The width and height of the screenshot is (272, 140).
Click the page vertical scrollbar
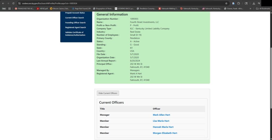pos(271,78)
